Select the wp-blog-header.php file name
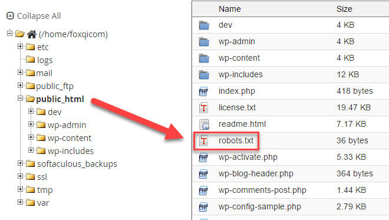 click(x=256, y=173)
